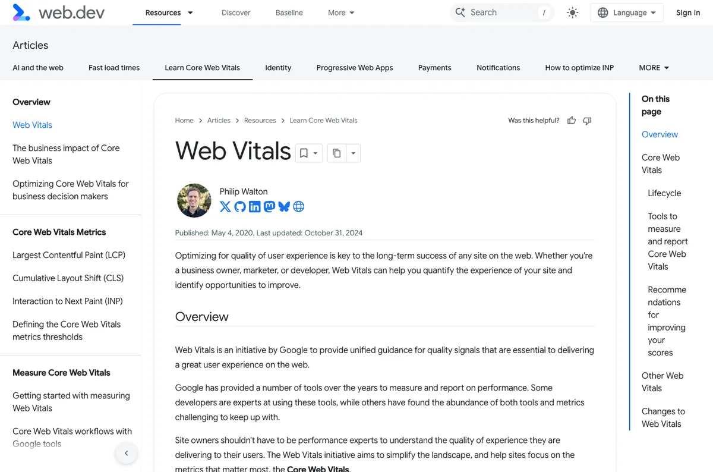Switch to the Payments tab
713x472 pixels.
pos(435,68)
